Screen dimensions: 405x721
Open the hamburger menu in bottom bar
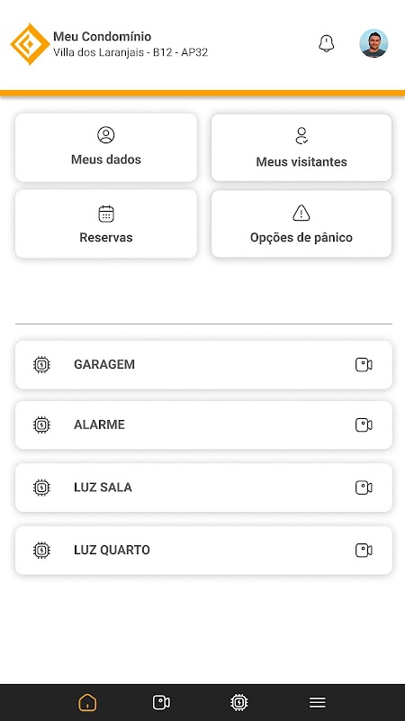tap(318, 702)
